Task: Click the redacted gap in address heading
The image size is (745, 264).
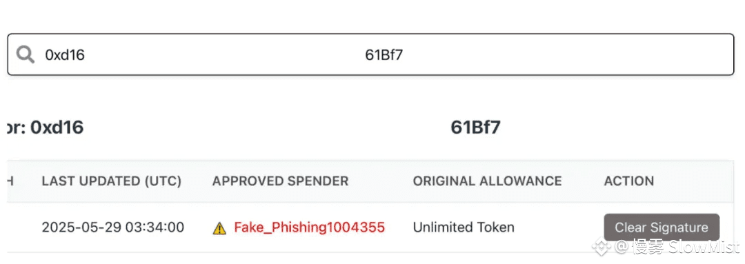Action: coord(267,128)
